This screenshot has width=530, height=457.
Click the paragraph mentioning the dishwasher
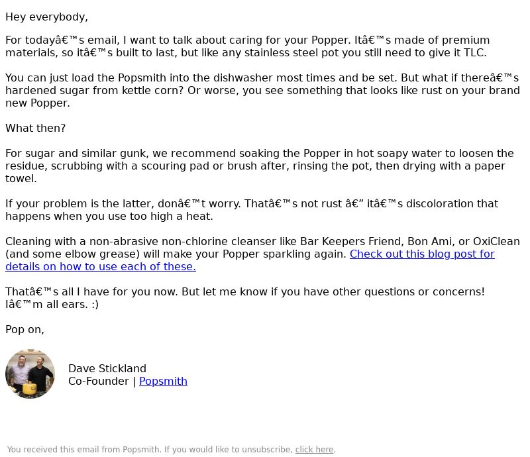pyautogui.click(x=262, y=90)
